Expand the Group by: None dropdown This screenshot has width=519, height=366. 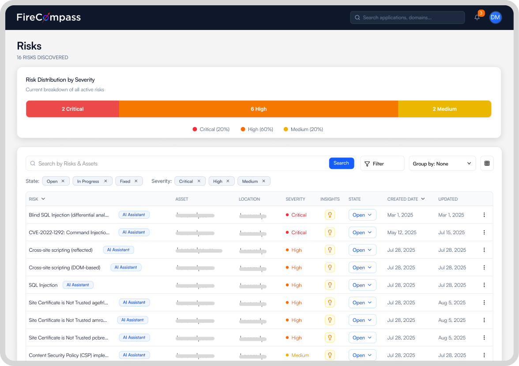tap(442, 164)
